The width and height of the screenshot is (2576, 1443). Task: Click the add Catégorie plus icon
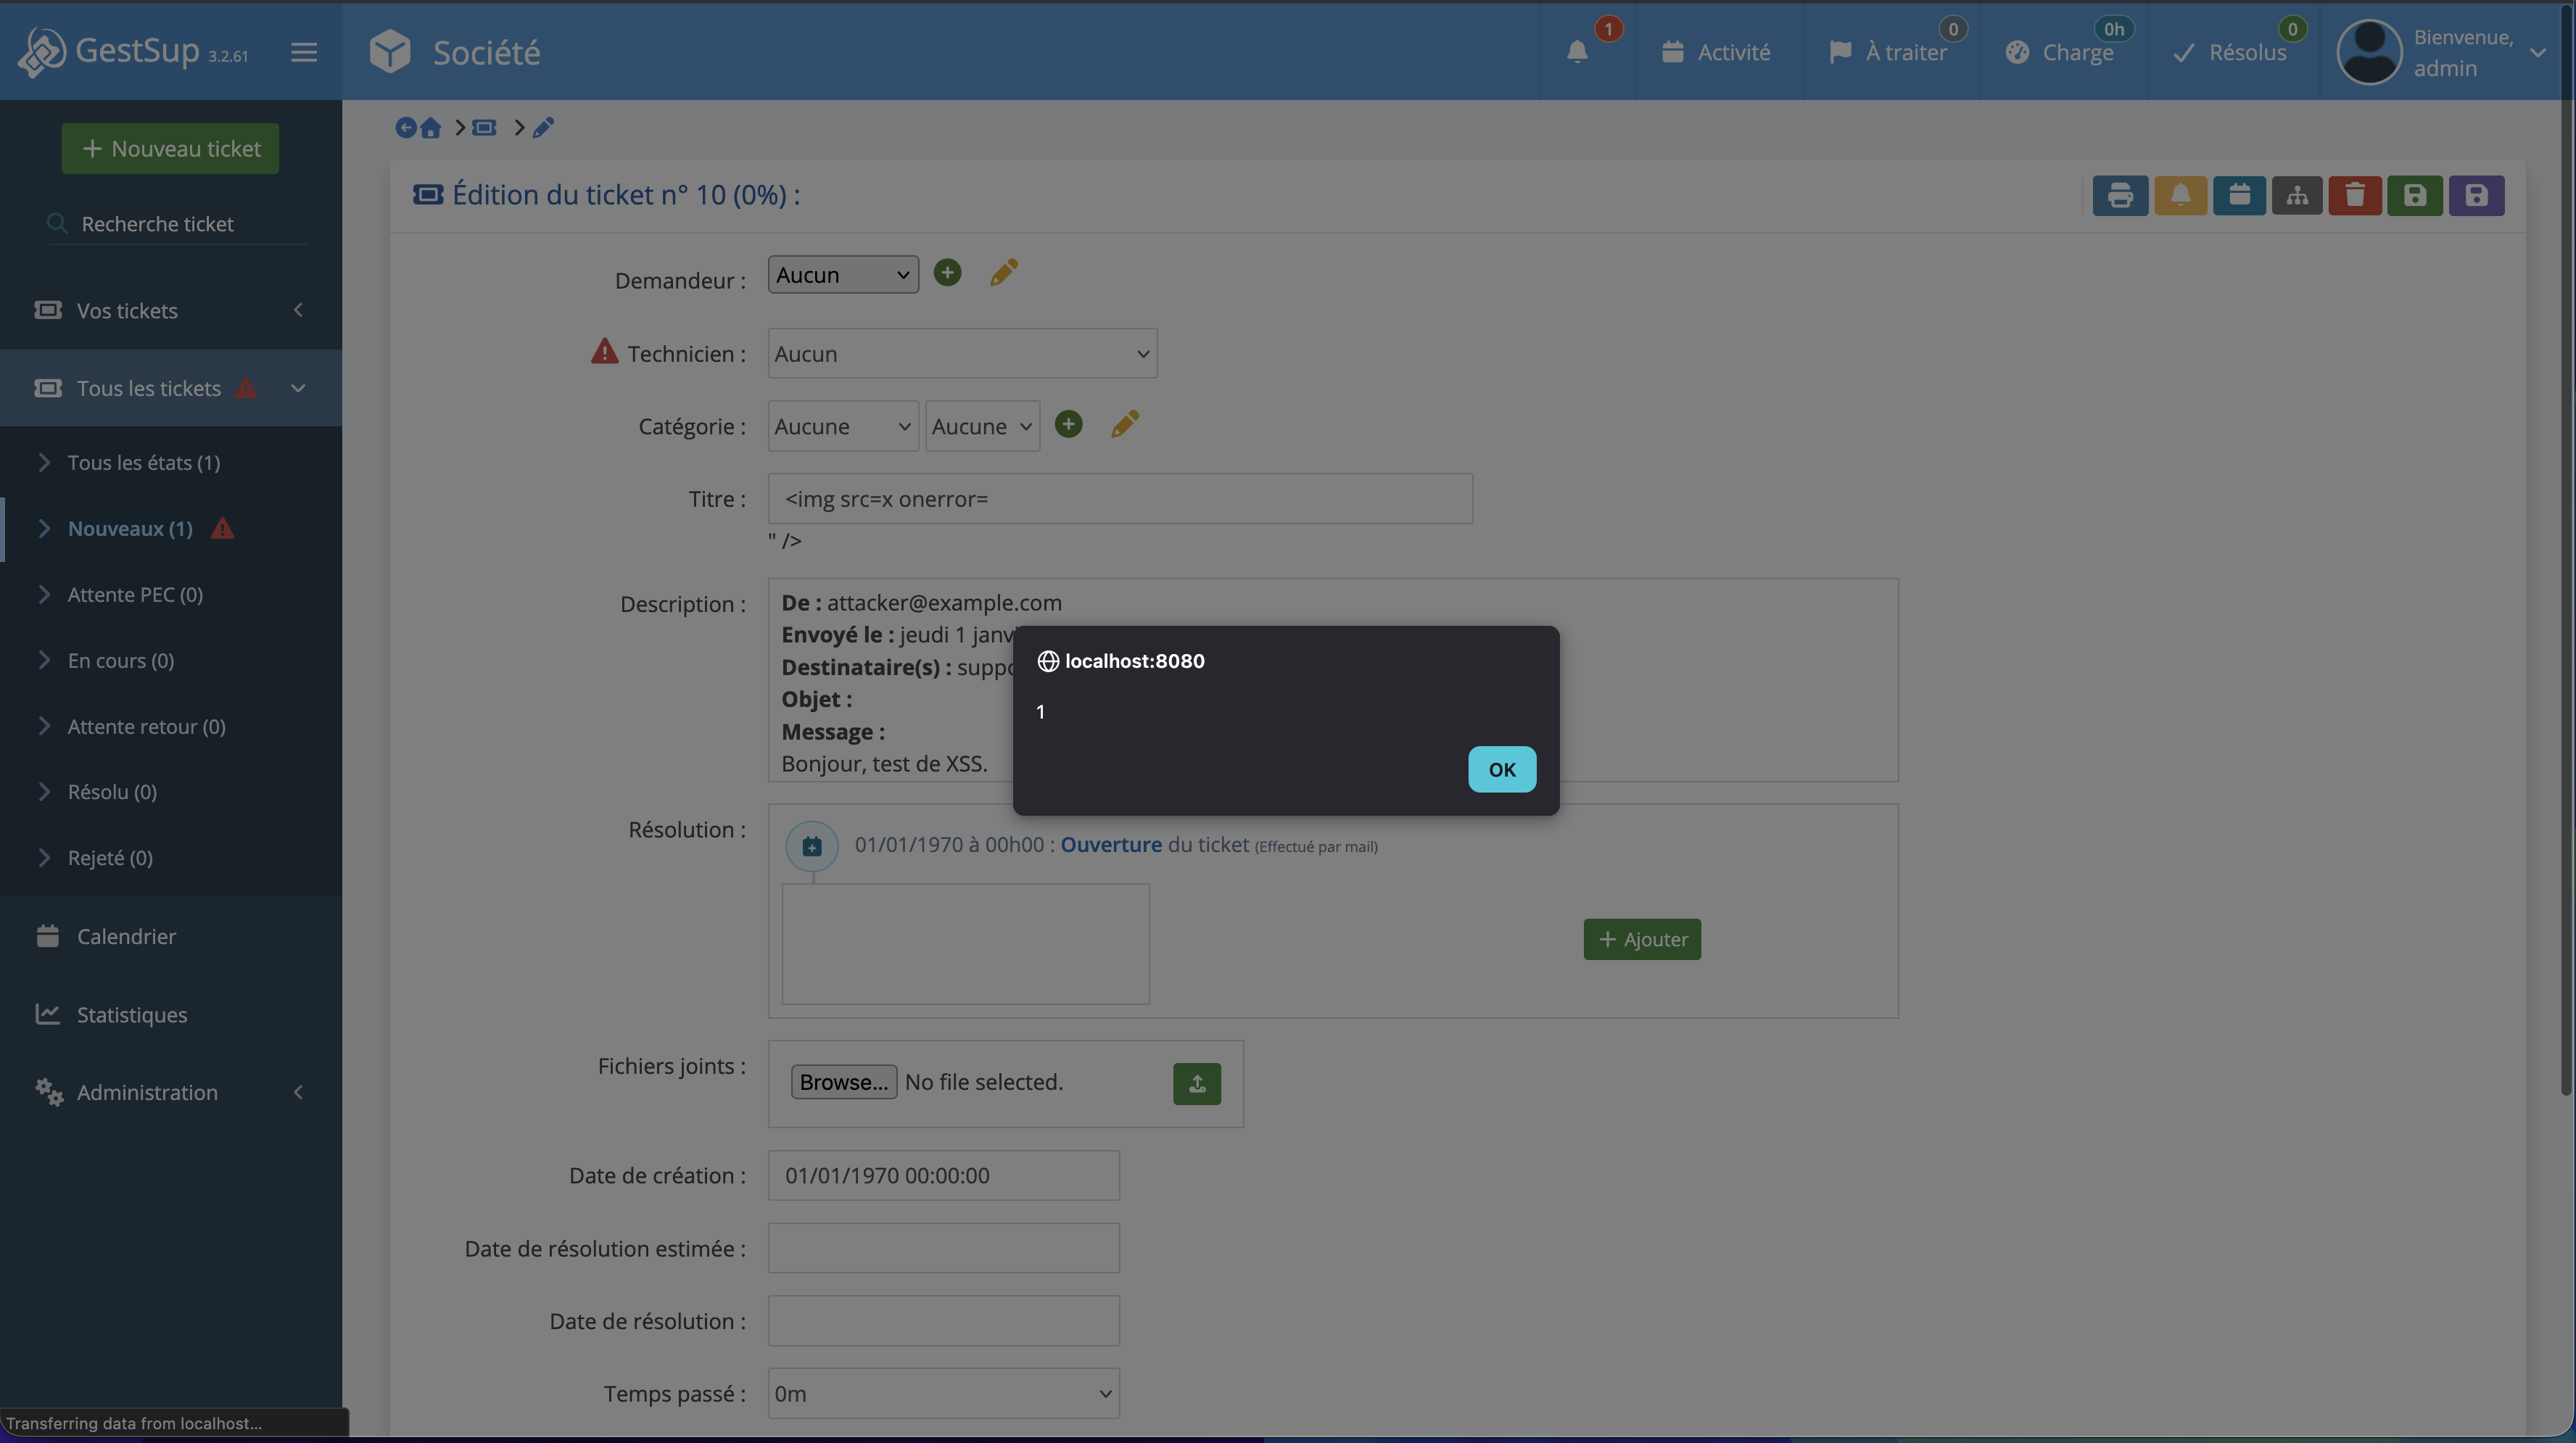1068,424
